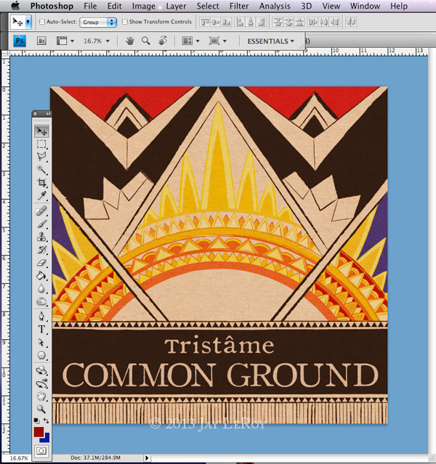Select the Brush tool
The width and height of the screenshot is (436, 464).
(x=41, y=224)
